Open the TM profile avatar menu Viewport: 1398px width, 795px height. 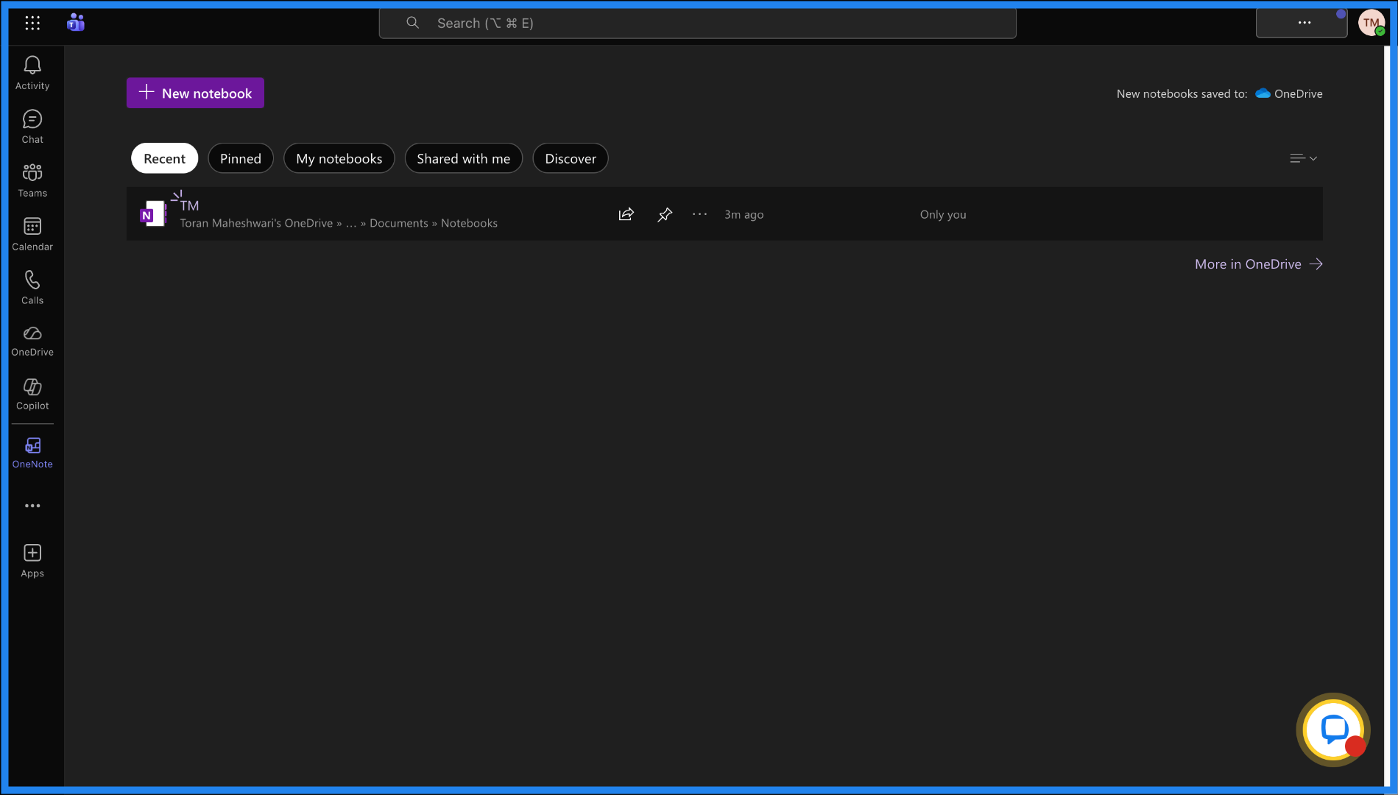(x=1371, y=23)
